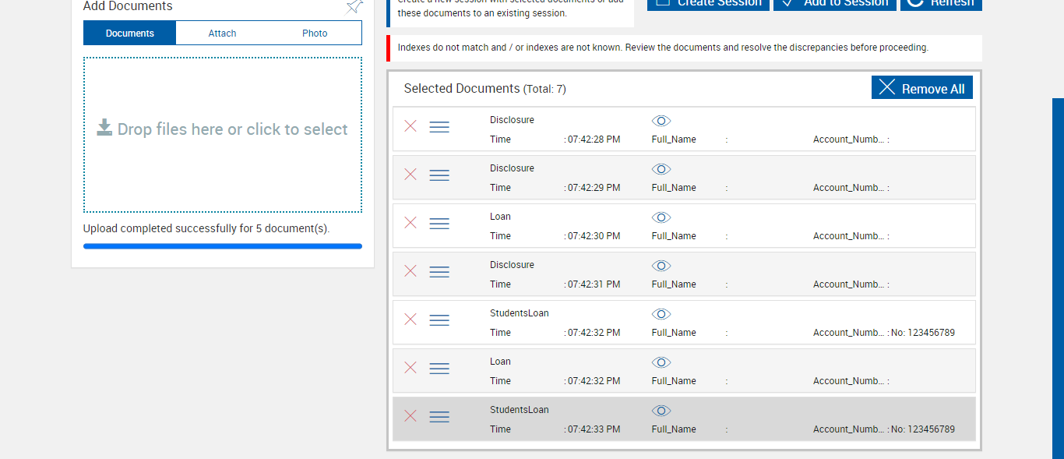The height and width of the screenshot is (459, 1064).
Task: Remove the StudentsLoan document timed 07:42:33 PM
Action: [410, 416]
